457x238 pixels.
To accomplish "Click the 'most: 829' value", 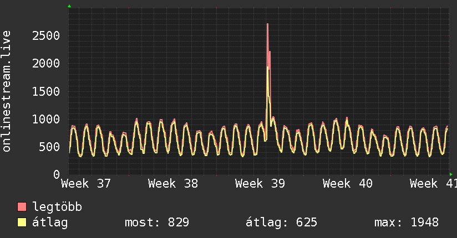I will pos(157,223).
